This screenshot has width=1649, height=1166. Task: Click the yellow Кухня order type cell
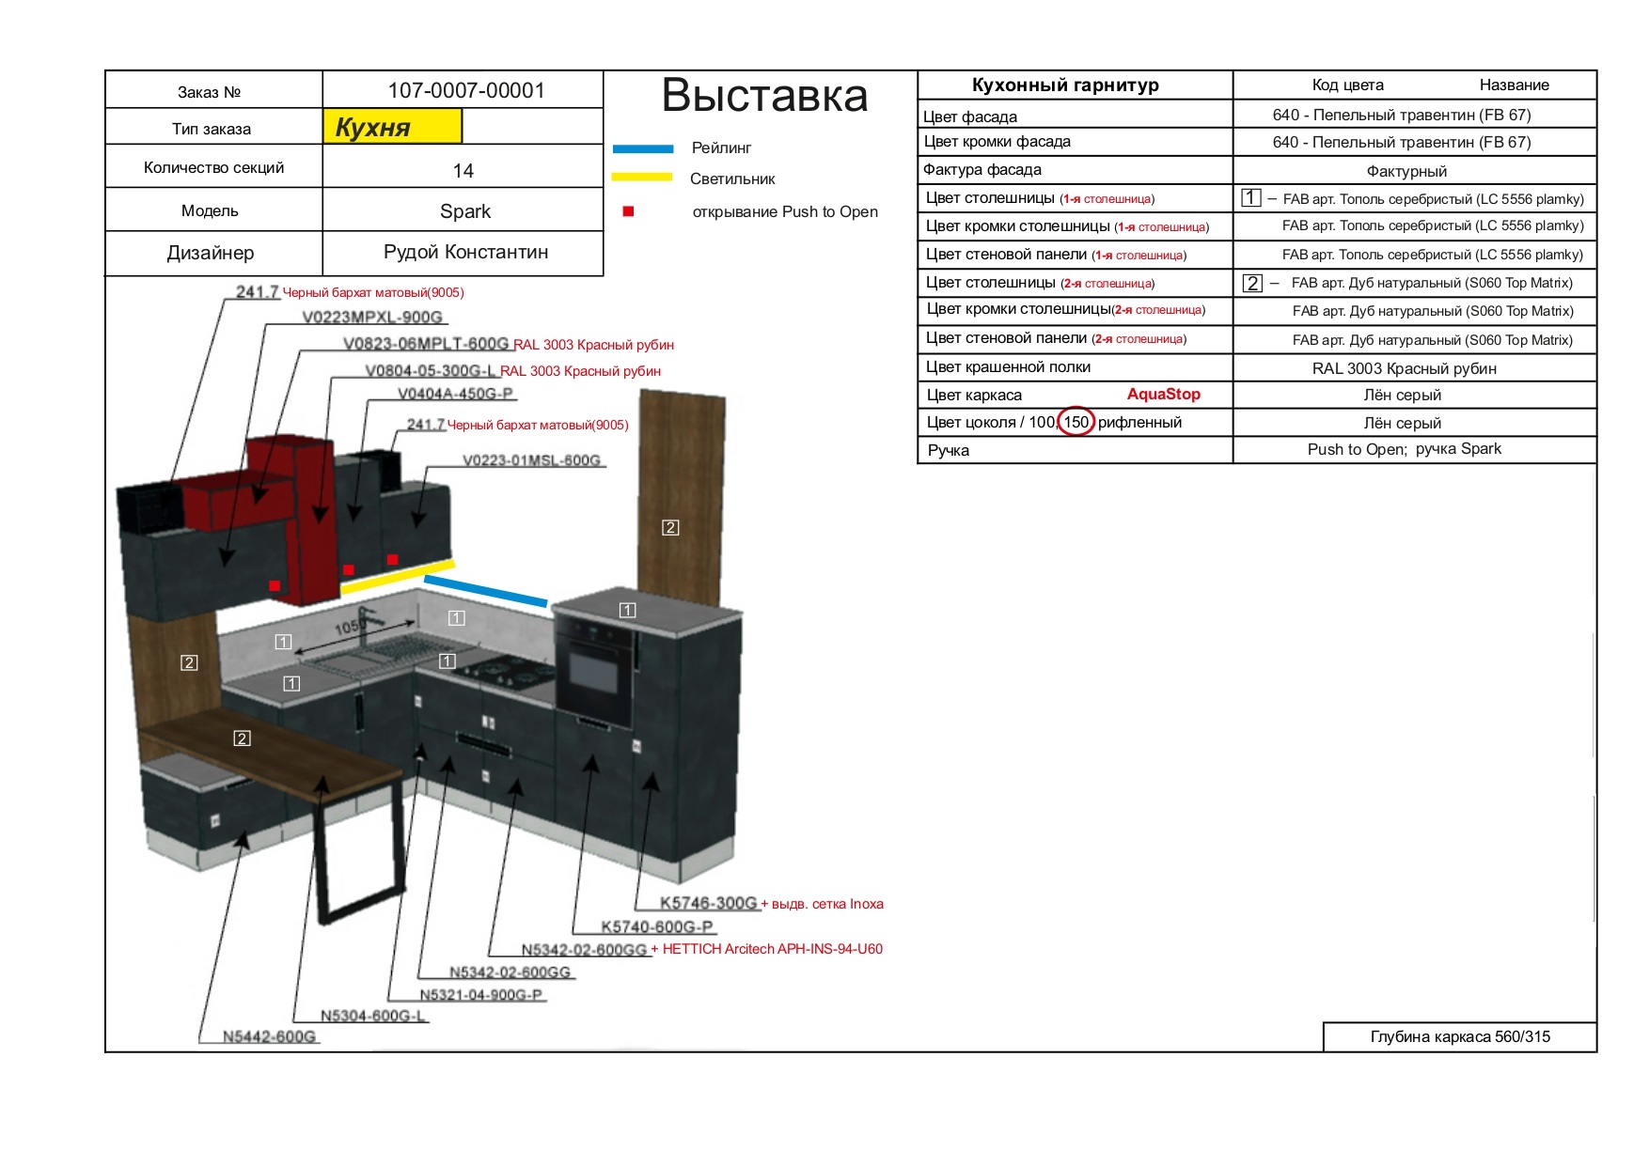click(x=392, y=127)
